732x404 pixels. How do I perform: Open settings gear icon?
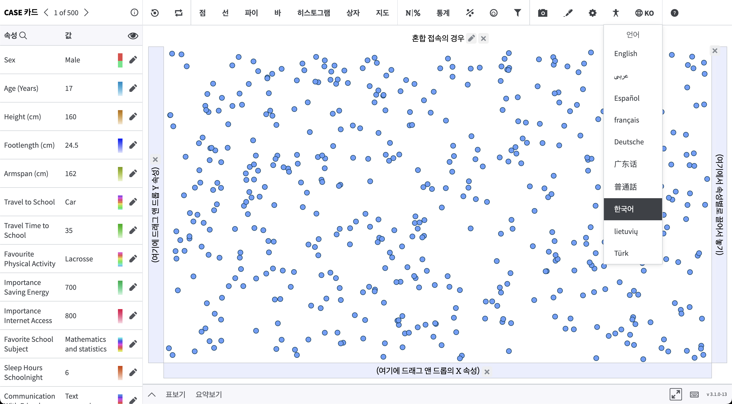click(592, 13)
